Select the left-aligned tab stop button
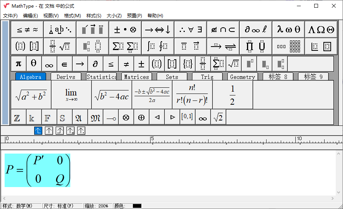Viewport: 343px width, 209px height. click(x=38, y=131)
